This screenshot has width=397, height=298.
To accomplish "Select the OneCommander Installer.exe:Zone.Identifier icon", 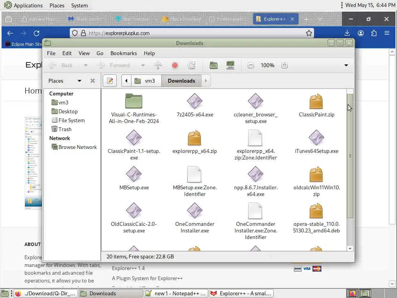I will (x=255, y=211).
